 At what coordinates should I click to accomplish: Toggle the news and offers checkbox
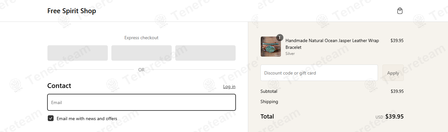(x=51, y=119)
